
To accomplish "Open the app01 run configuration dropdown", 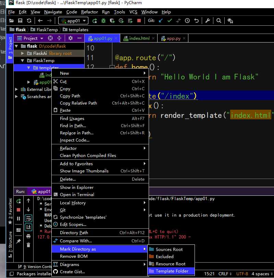I will (73, 21).
